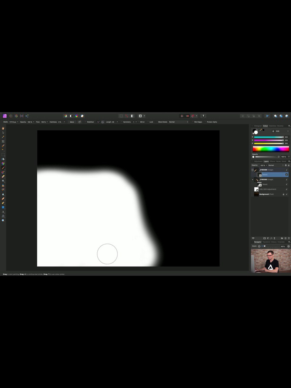
Task: Open the Flow dropdown
Action: 47,122
